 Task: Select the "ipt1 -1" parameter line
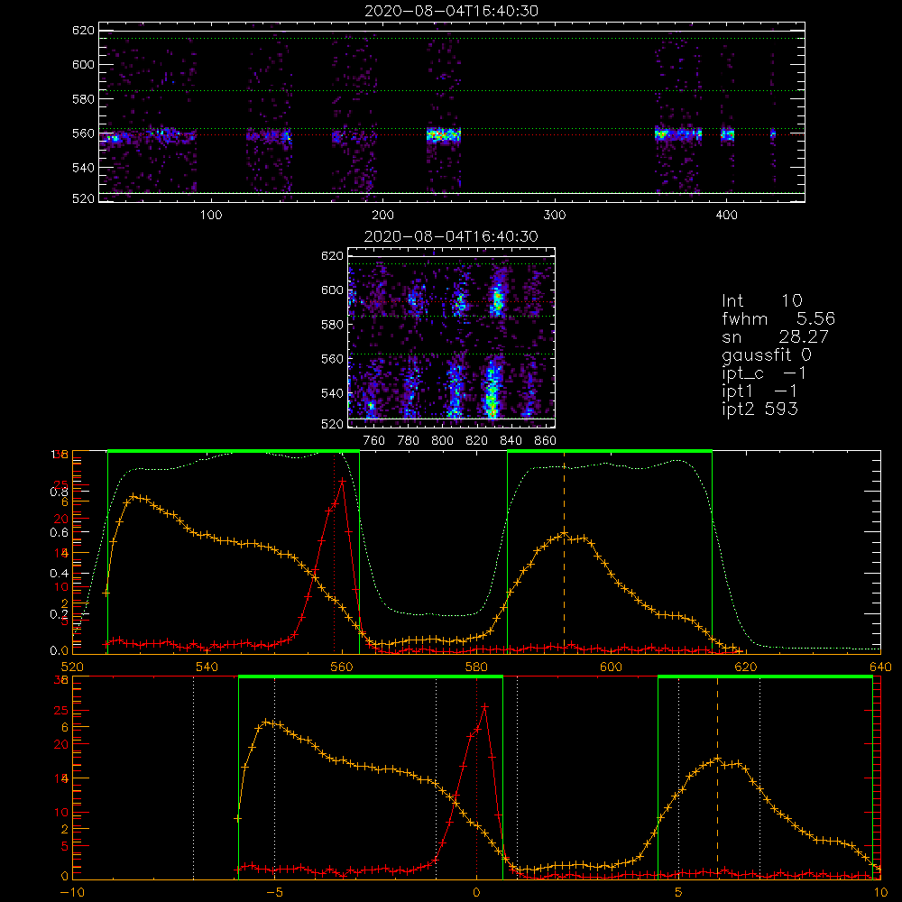click(759, 391)
